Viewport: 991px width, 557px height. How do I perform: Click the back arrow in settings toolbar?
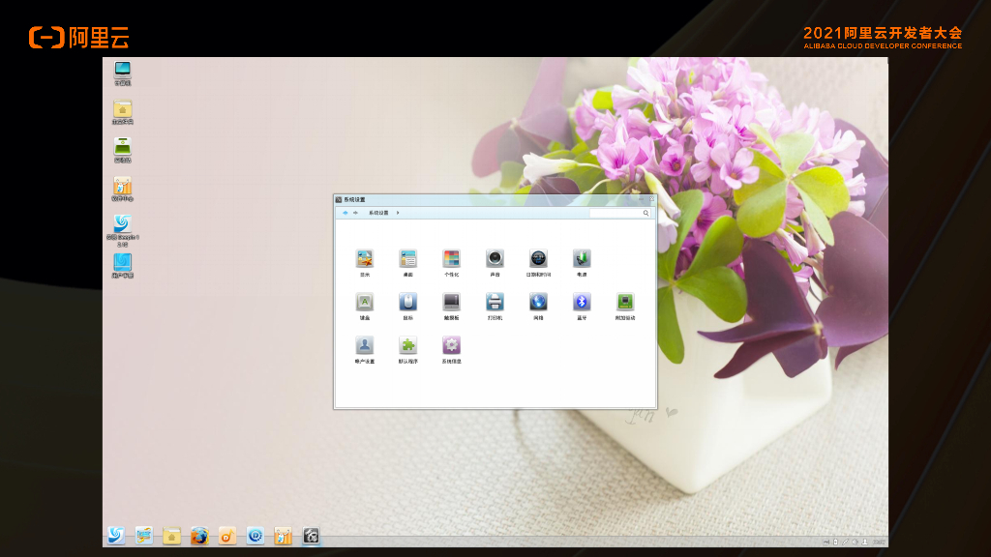click(345, 213)
